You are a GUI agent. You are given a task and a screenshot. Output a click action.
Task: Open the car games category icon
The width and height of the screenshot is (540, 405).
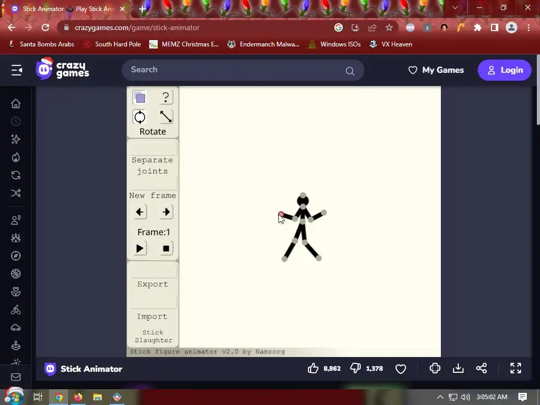click(16, 327)
